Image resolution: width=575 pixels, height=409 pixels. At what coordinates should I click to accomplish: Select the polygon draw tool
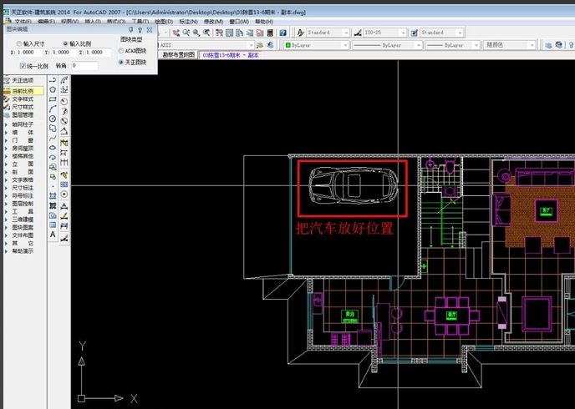point(53,89)
